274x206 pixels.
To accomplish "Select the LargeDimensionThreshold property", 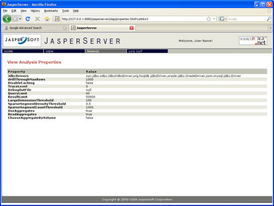I will point(31,100).
